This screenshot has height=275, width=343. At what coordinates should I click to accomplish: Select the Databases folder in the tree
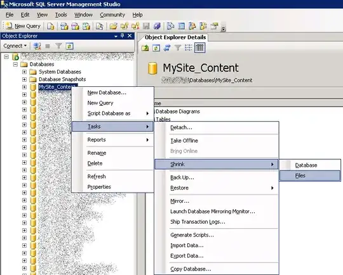[x=42, y=64]
